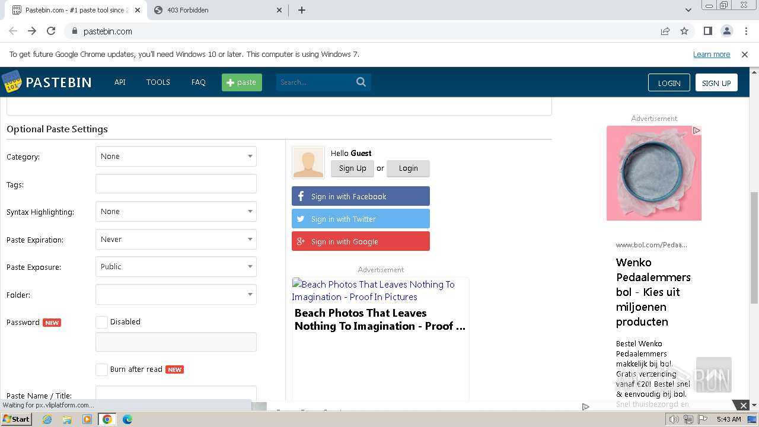The height and width of the screenshot is (427, 759).
Task: Open File Explorer from taskbar
Action: (67, 419)
